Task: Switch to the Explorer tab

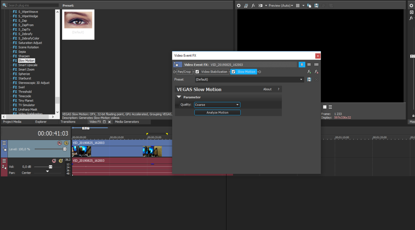Action: coord(41,122)
